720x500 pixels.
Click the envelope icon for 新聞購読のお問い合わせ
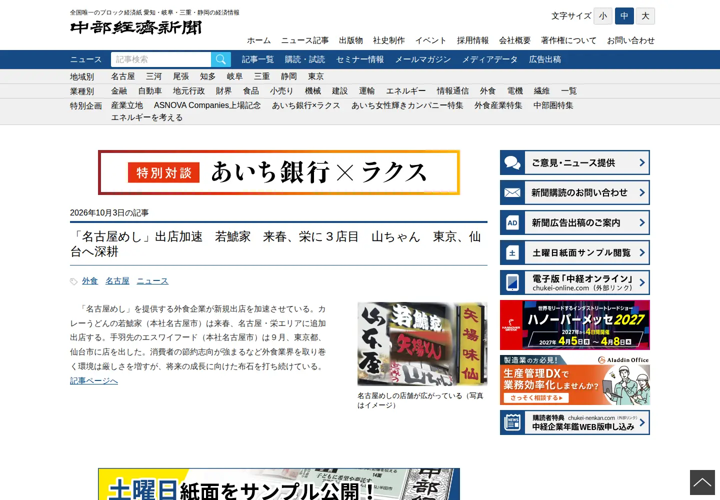point(512,192)
